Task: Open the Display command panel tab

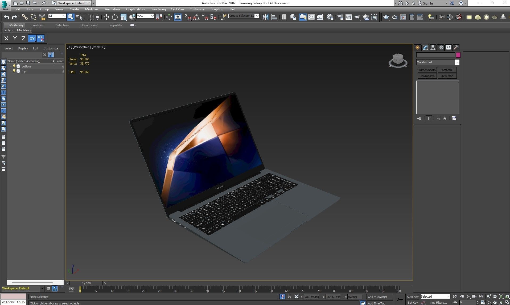Action: 449,48
